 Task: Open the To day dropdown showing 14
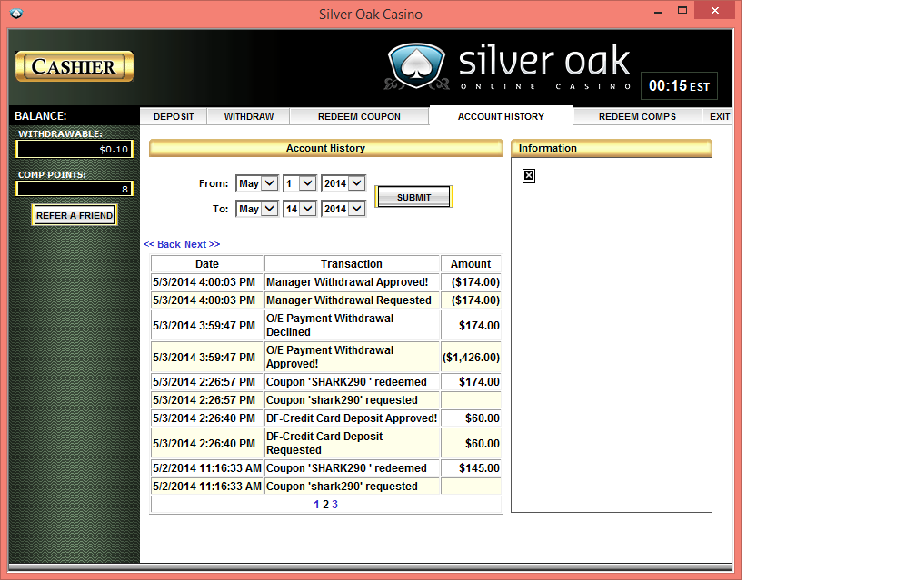point(300,209)
